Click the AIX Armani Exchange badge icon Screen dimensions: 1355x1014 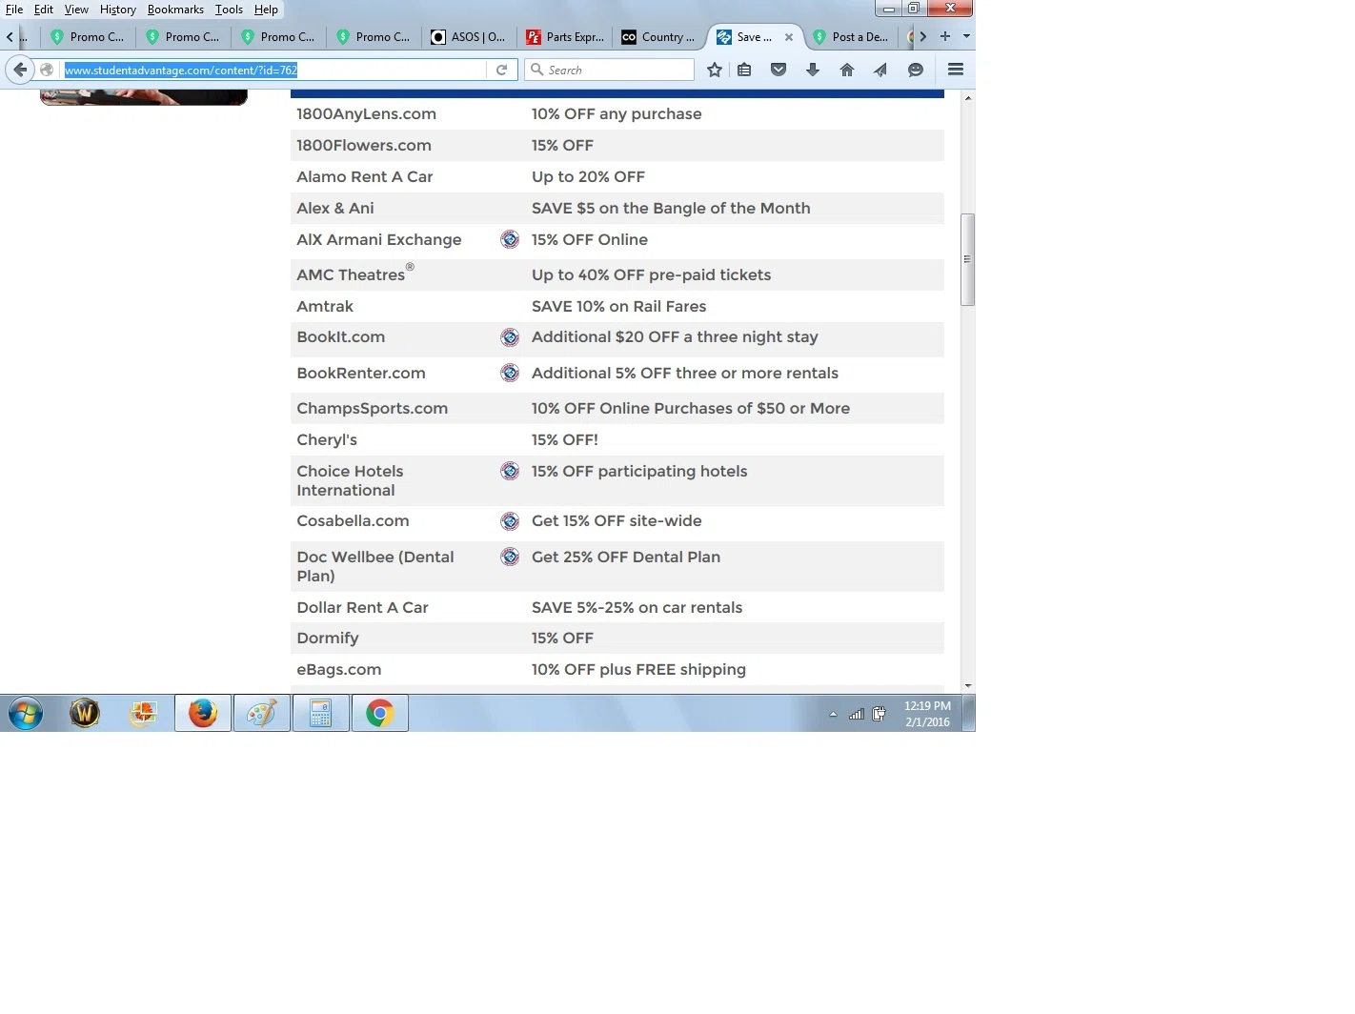[510, 239]
